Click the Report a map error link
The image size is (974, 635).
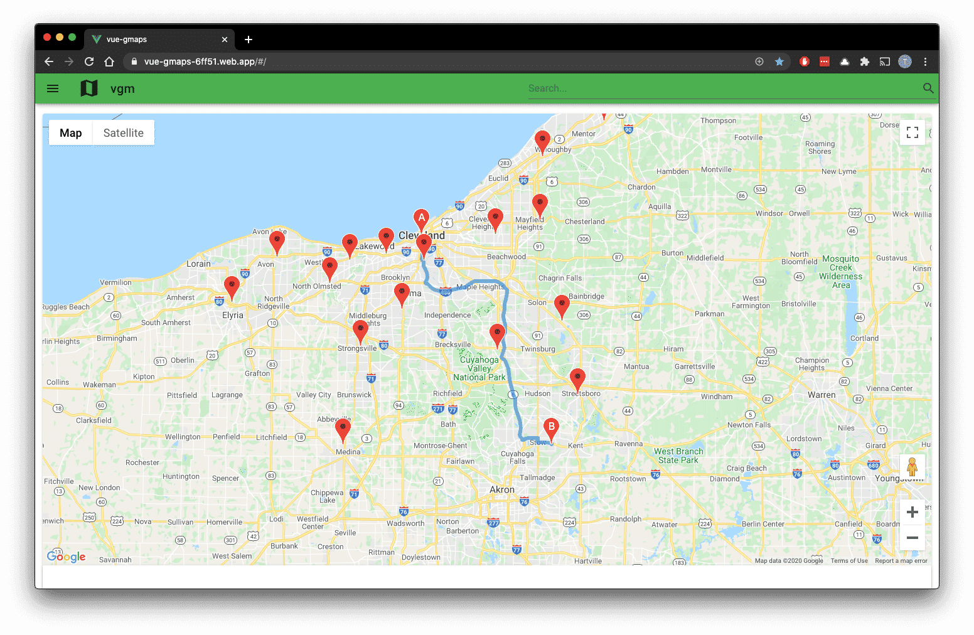click(901, 560)
